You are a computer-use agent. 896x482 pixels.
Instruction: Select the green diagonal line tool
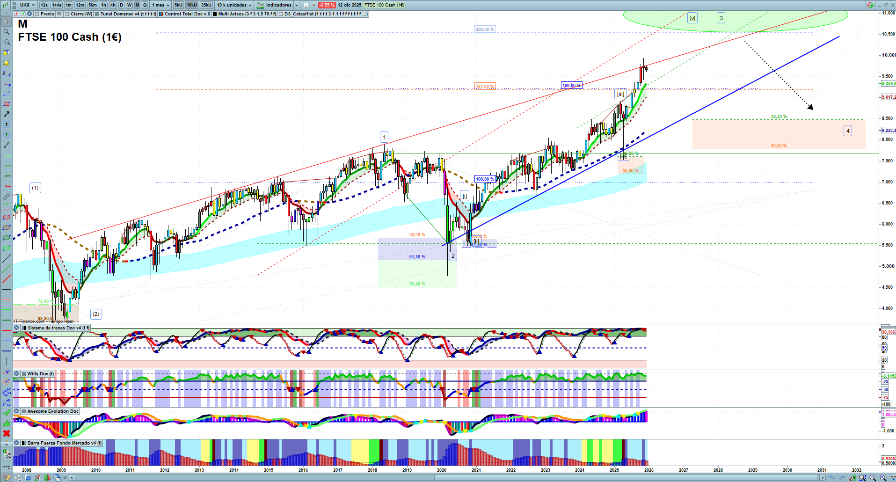coord(7,269)
